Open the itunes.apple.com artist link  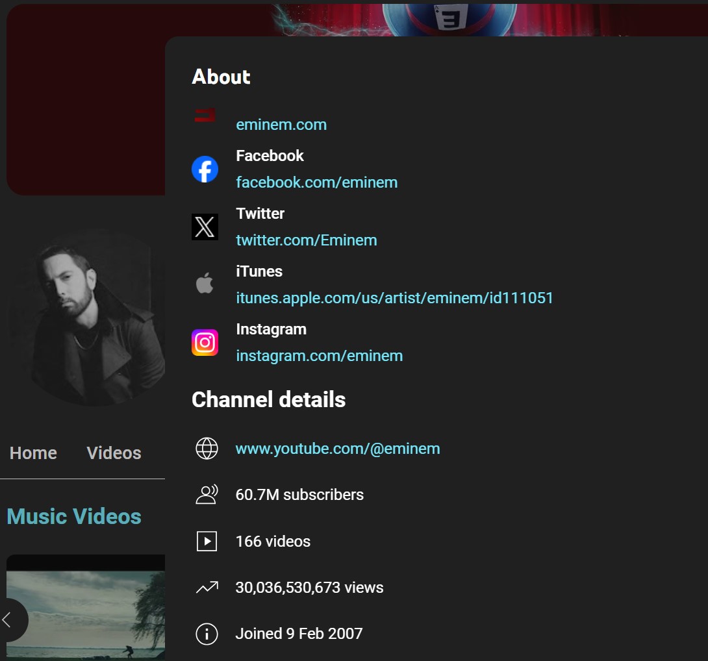click(395, 298)
